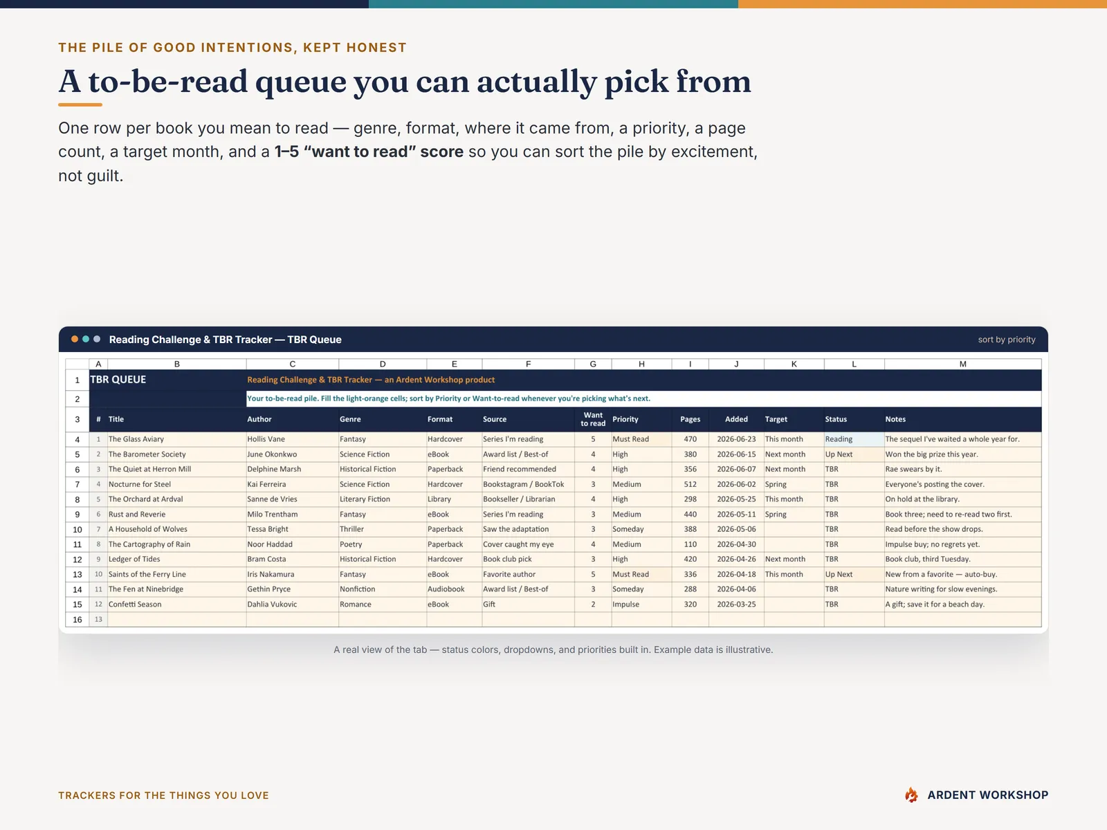The image size is (1107, 830).
Task: Click 'Friend recommended' source cell
Action: click(x=529, y=469)
